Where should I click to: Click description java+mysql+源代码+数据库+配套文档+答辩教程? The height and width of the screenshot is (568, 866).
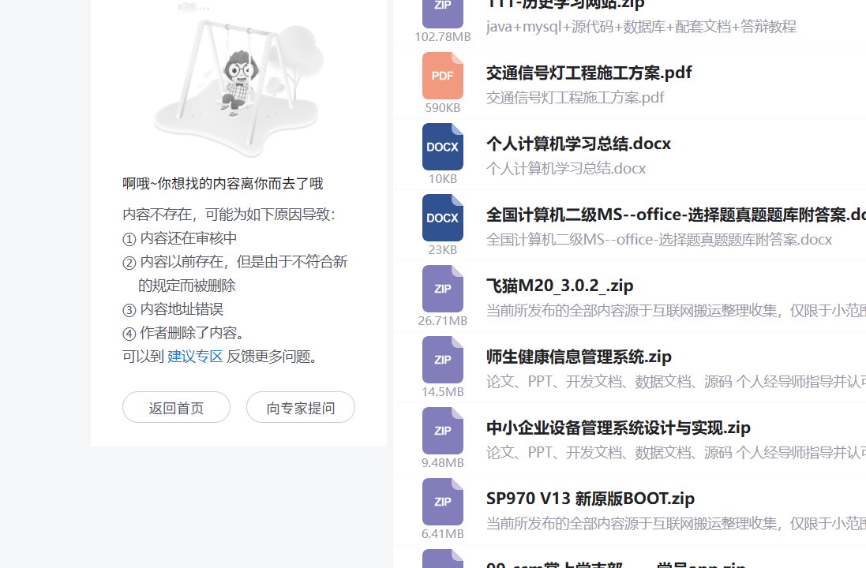[641, 27]
